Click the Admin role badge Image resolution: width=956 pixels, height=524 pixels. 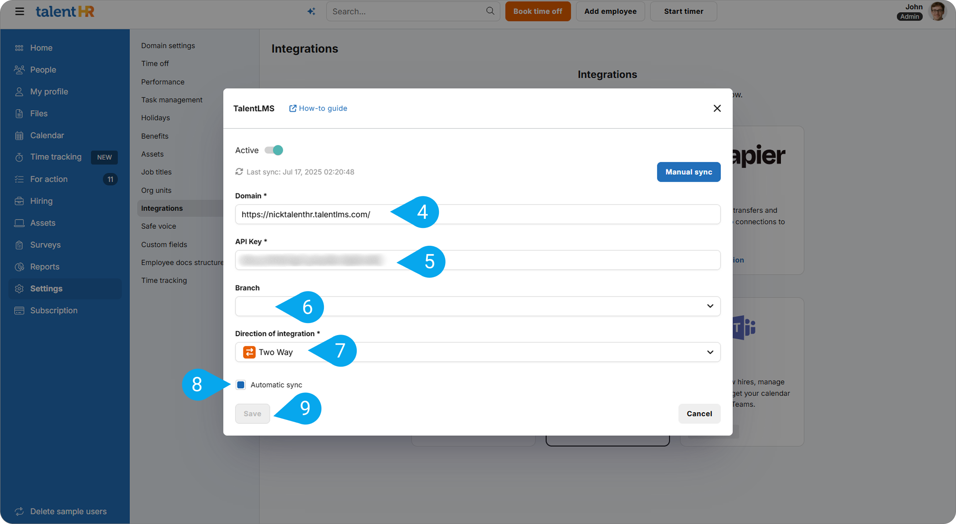coord(909,17)
